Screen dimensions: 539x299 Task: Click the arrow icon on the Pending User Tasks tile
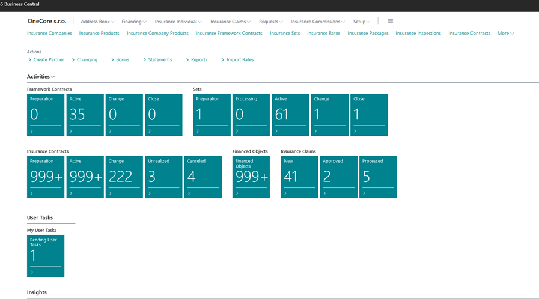coord(32,272)
